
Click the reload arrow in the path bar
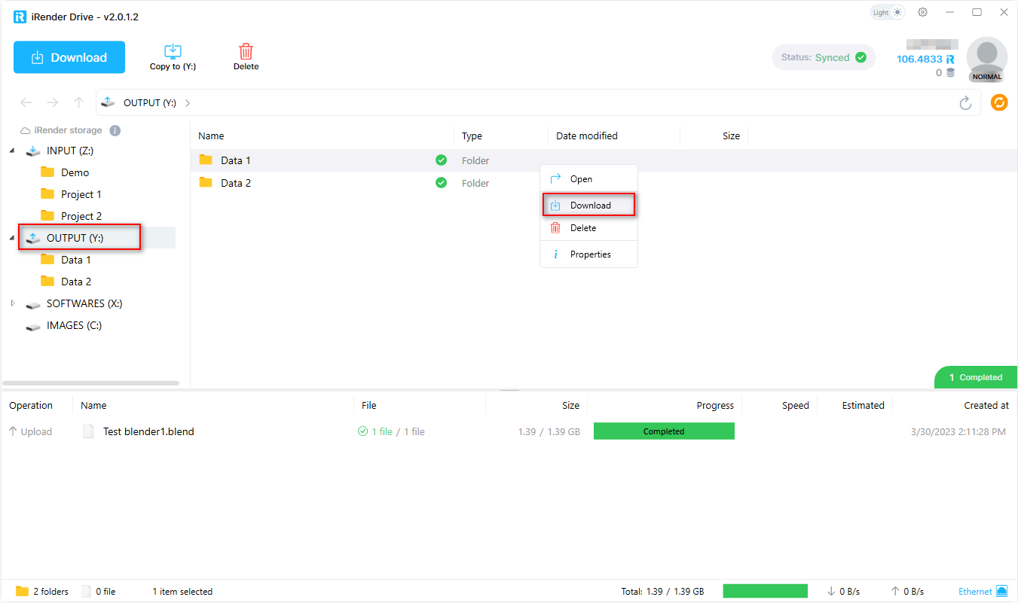965,103
